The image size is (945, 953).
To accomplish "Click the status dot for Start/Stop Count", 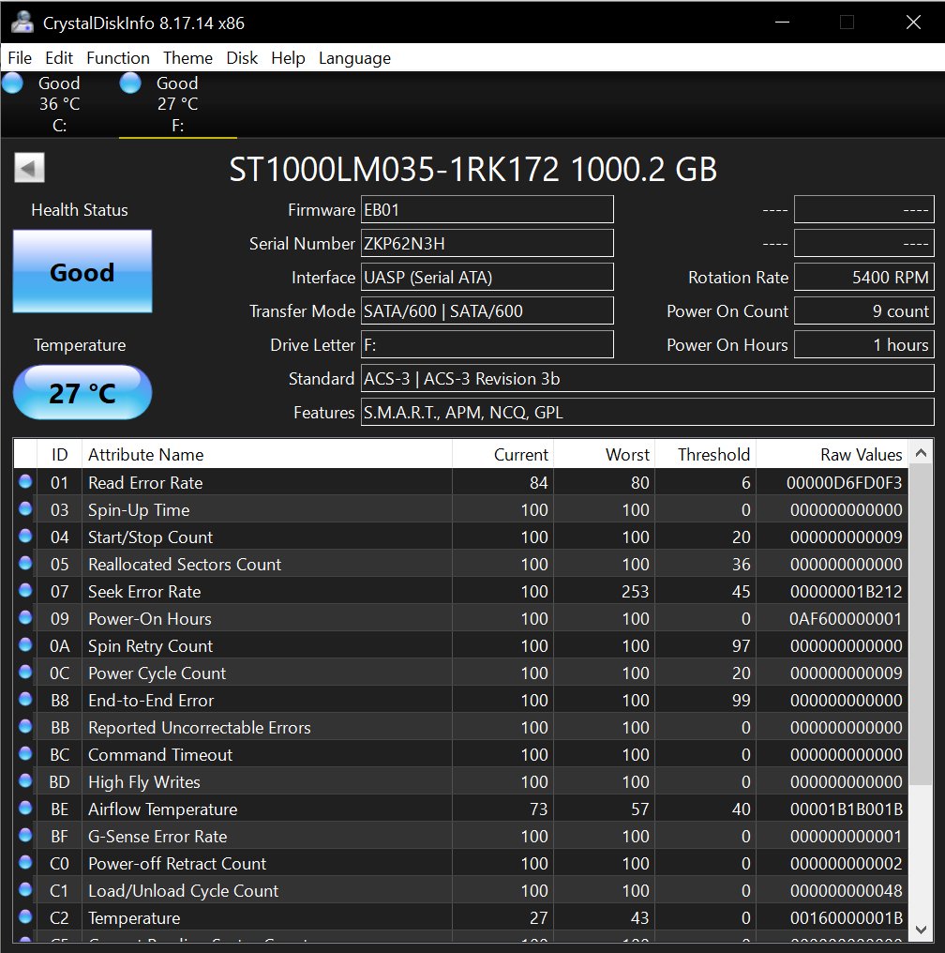I will (25, 537).
